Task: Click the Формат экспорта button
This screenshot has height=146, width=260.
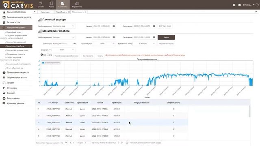Action: [166, 44]
